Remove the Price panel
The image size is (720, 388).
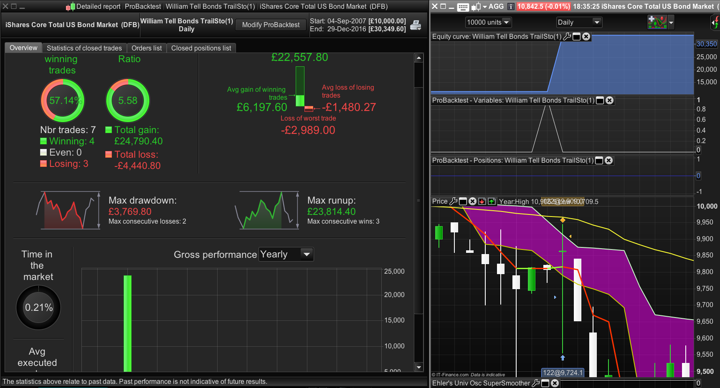472,202
